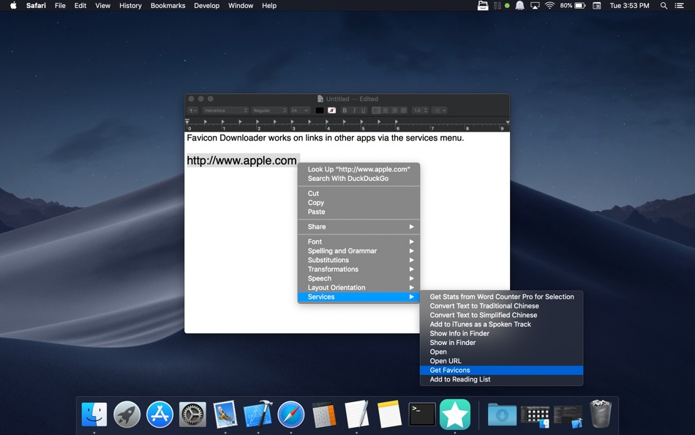Viewport: 695px width, 435px height.
Task: Expand the Substitutions submenu
Action: click(x=358, y=260)
